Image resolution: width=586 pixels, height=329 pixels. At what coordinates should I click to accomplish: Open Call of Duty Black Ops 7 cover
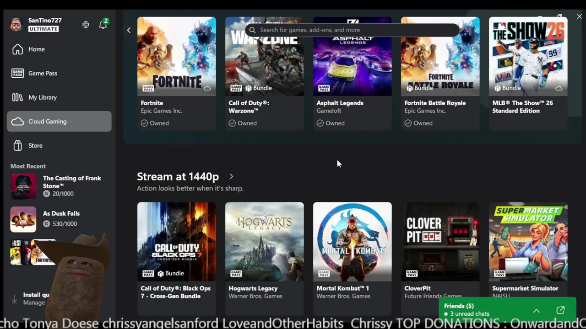coord(176,242)
